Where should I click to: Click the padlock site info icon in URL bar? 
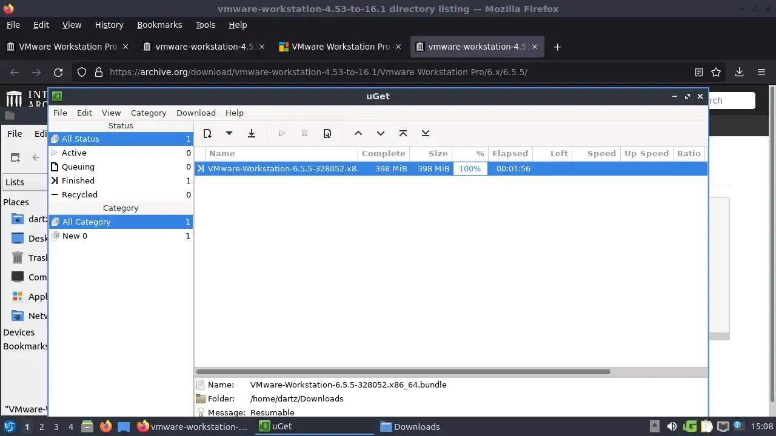(99, 72)
